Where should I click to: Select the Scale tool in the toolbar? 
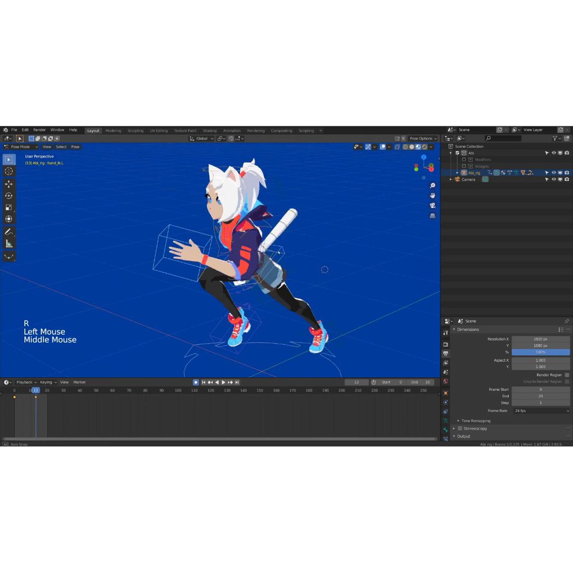(9, 208)
